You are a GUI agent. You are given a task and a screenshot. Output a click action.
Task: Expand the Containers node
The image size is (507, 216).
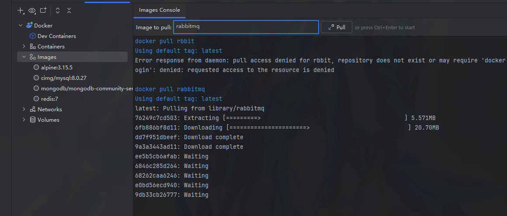coord(24,47)
